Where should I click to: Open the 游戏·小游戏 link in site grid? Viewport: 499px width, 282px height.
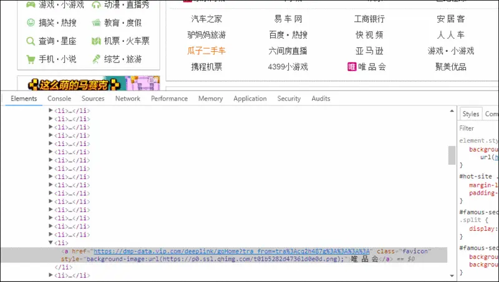tap(450, 51)
